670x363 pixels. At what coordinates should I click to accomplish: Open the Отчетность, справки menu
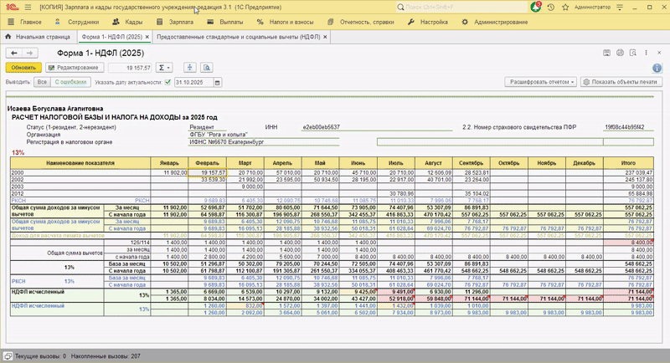pos(361,22)
